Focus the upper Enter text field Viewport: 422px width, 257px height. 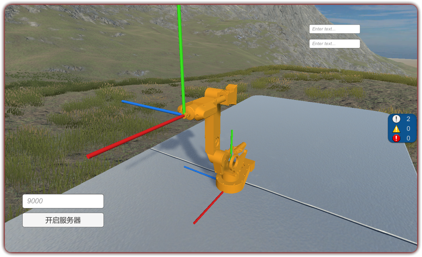[x=335, y=29]
